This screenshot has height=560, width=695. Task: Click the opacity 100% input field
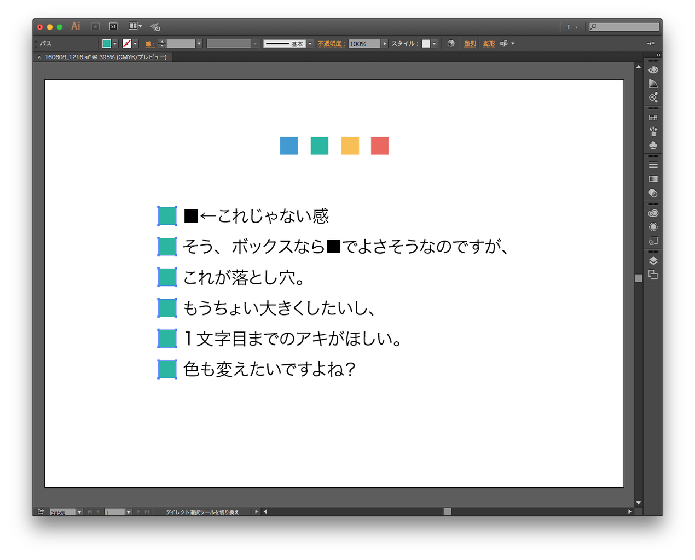(364, 44)
